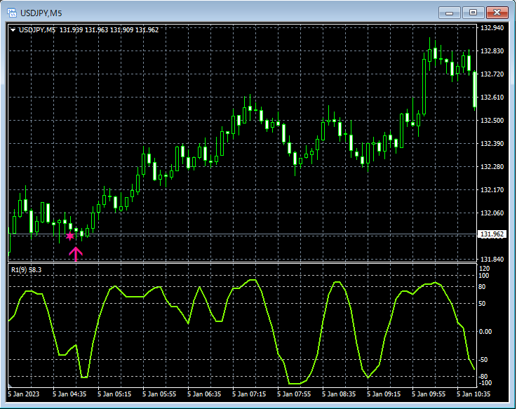Click the R1(9) 58.3 indicator label
This screenshot has height=409, width=517.
pyautogui.click(x=27, y=270)
